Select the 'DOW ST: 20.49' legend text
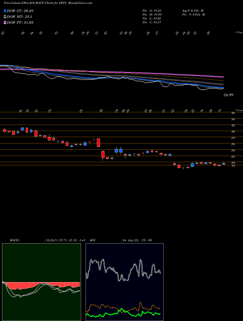Image resolution: width=243 pixels, height=321 pixels. 20,11
